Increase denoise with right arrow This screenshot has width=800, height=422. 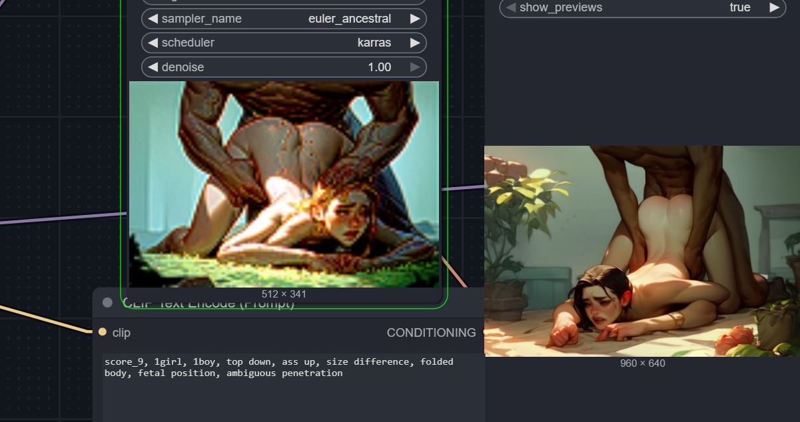pos(415,67)
